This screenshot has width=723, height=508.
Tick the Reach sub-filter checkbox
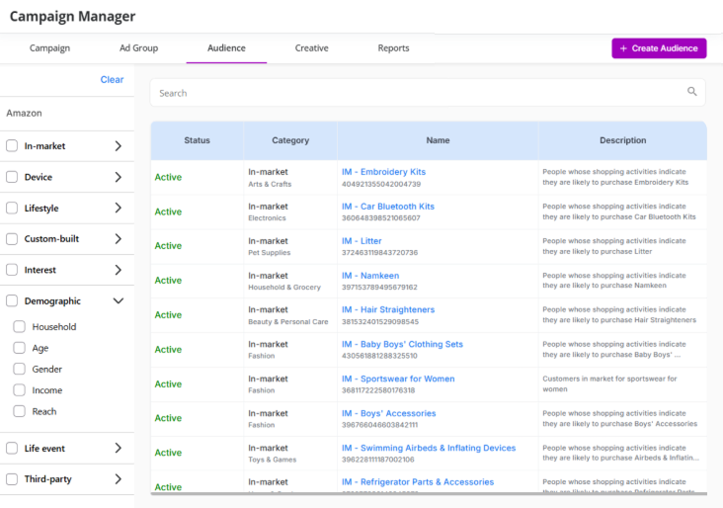(x=20, y=411)
